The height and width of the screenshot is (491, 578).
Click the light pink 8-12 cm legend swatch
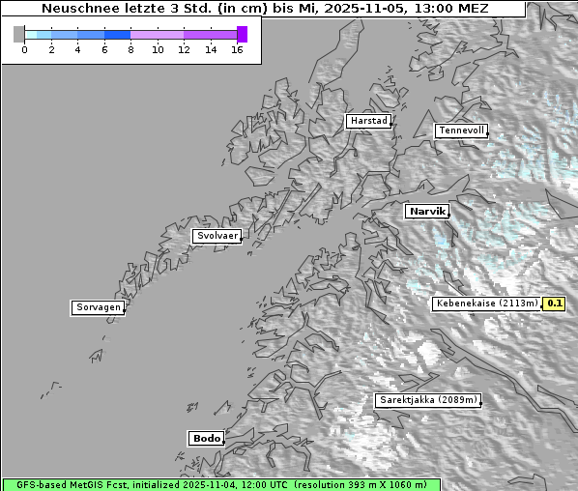[157, 35]
